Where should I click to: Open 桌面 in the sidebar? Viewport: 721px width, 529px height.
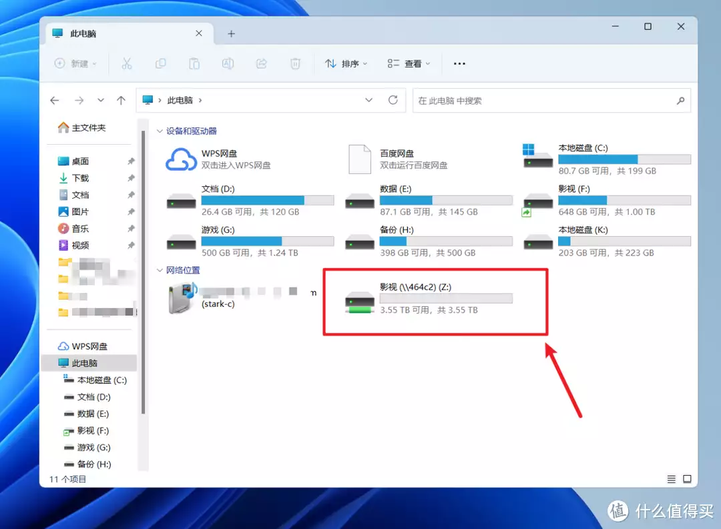(x=73, y=161)
